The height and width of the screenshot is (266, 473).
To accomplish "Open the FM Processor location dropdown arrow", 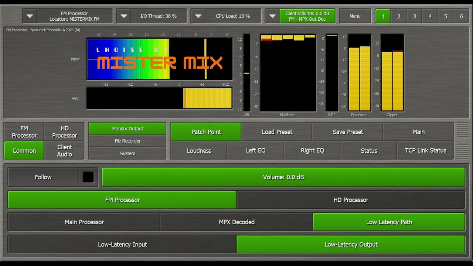I will tap(30, 16).
